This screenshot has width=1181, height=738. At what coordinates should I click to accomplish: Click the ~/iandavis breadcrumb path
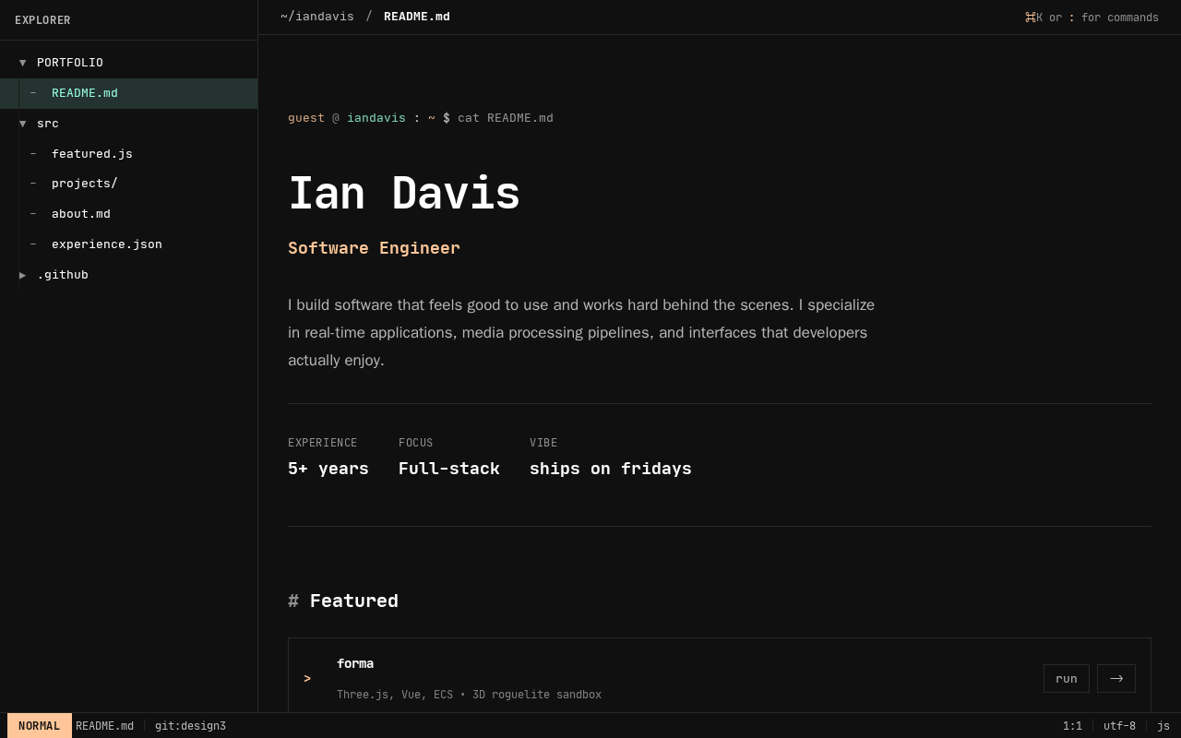317,17
